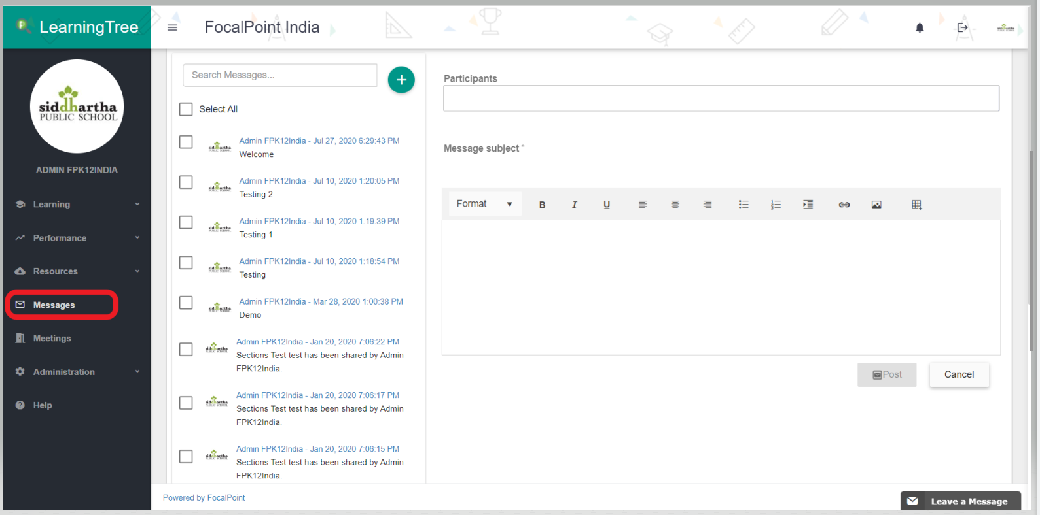This screenshot has width=1040, height=515.
Task: Insert an image via the toolbar icon
Action: (876, 205)
